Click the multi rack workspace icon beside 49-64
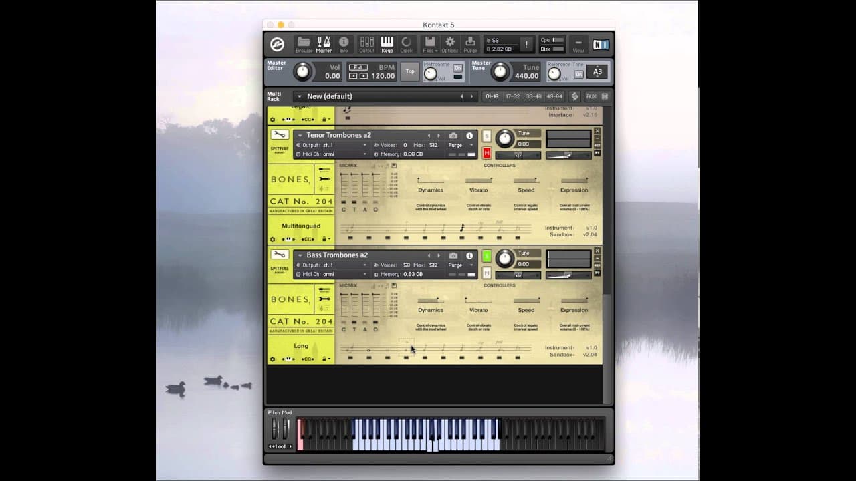 574,96
